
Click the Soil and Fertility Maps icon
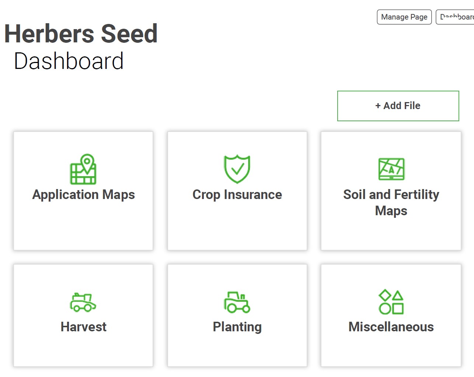[x=391, y=169]
